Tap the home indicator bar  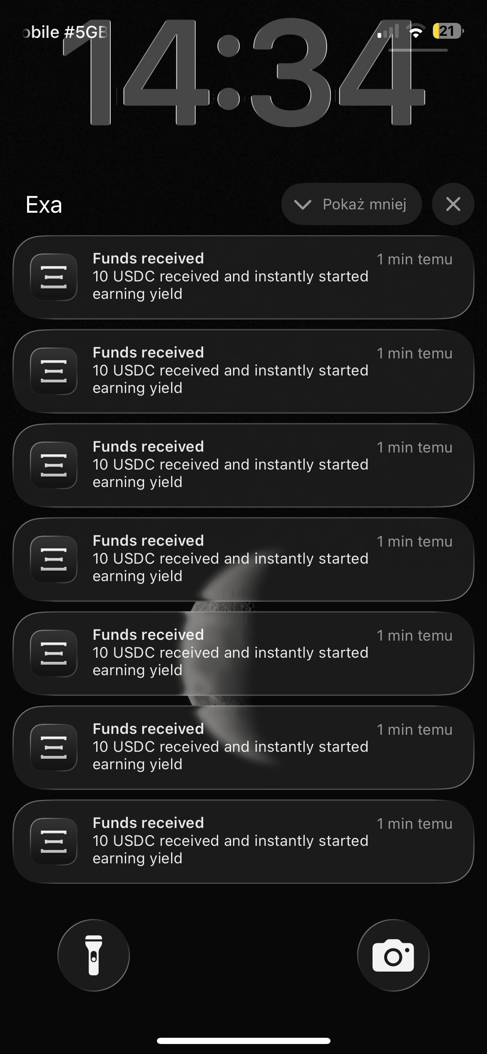tap(243, 1041)
